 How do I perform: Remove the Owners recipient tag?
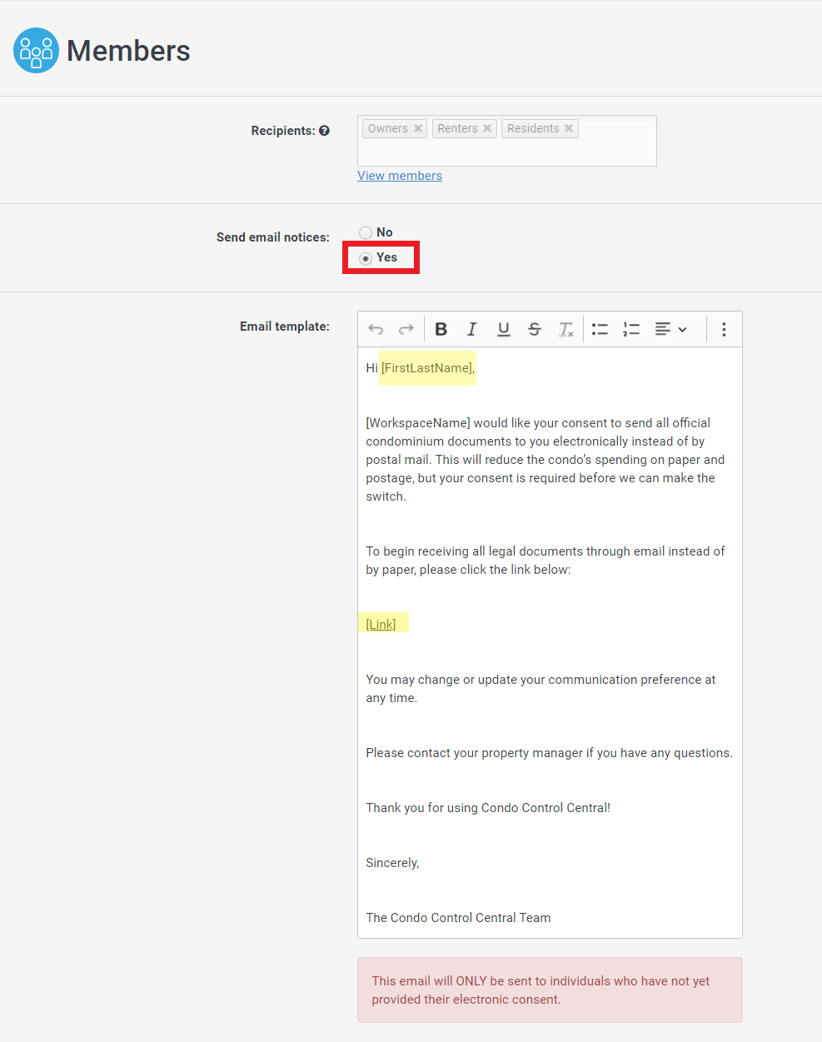[417, 127]
